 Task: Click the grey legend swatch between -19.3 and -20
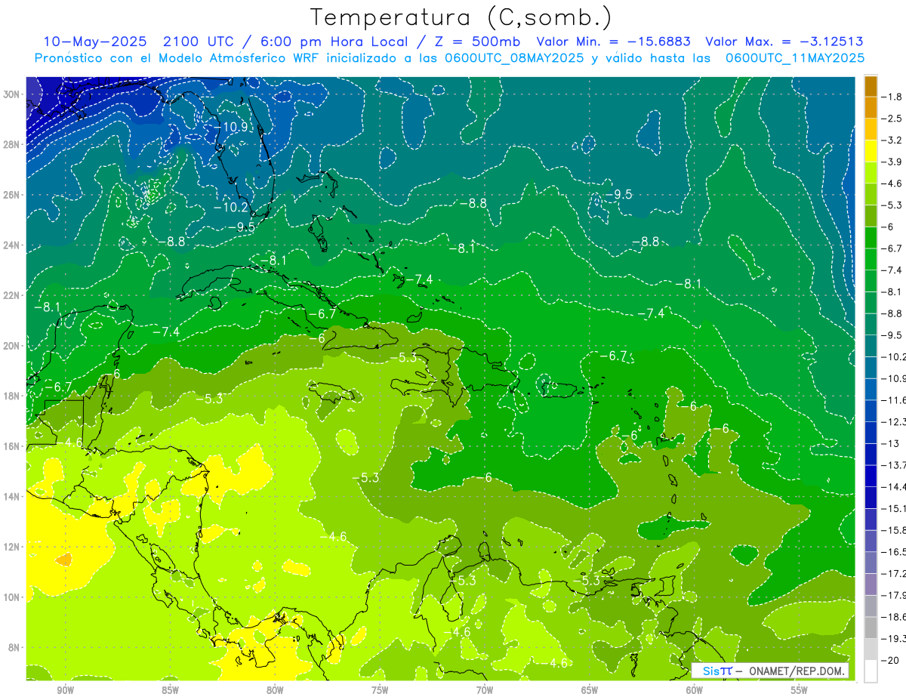pyautogui.click(x=871, y=649)
